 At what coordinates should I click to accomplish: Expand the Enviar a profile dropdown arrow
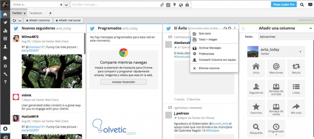pyautogui.click(x=66, y=5)
